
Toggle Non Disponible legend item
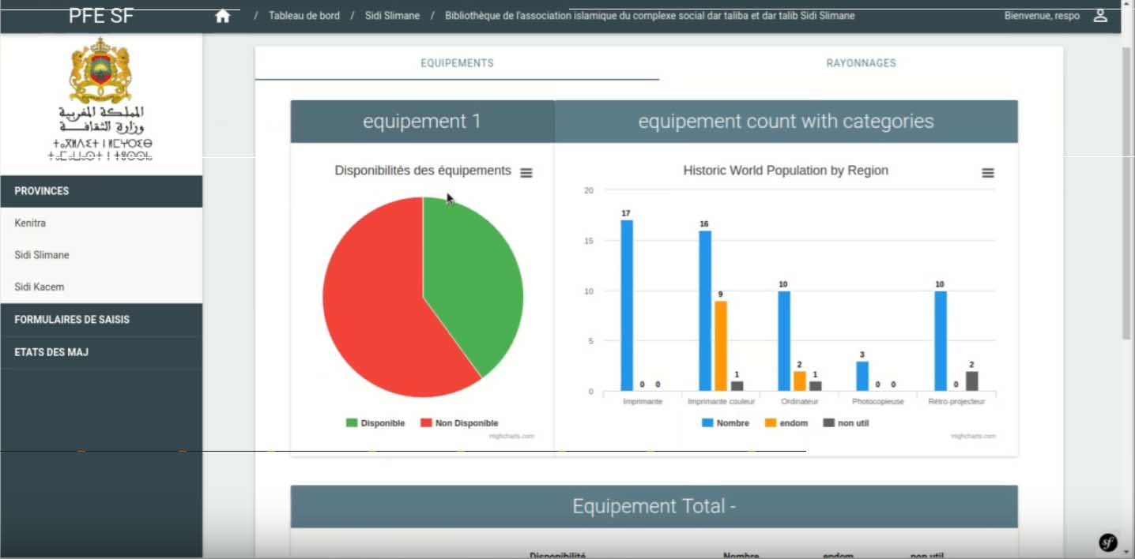[x=459, y=423]
